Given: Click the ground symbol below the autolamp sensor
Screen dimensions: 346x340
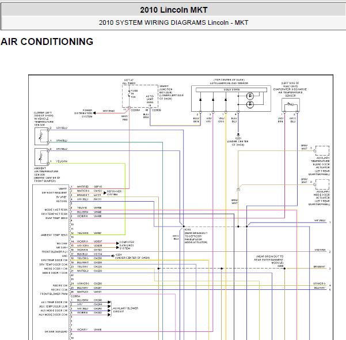Looking at the screenshot, I should point(238,134).
